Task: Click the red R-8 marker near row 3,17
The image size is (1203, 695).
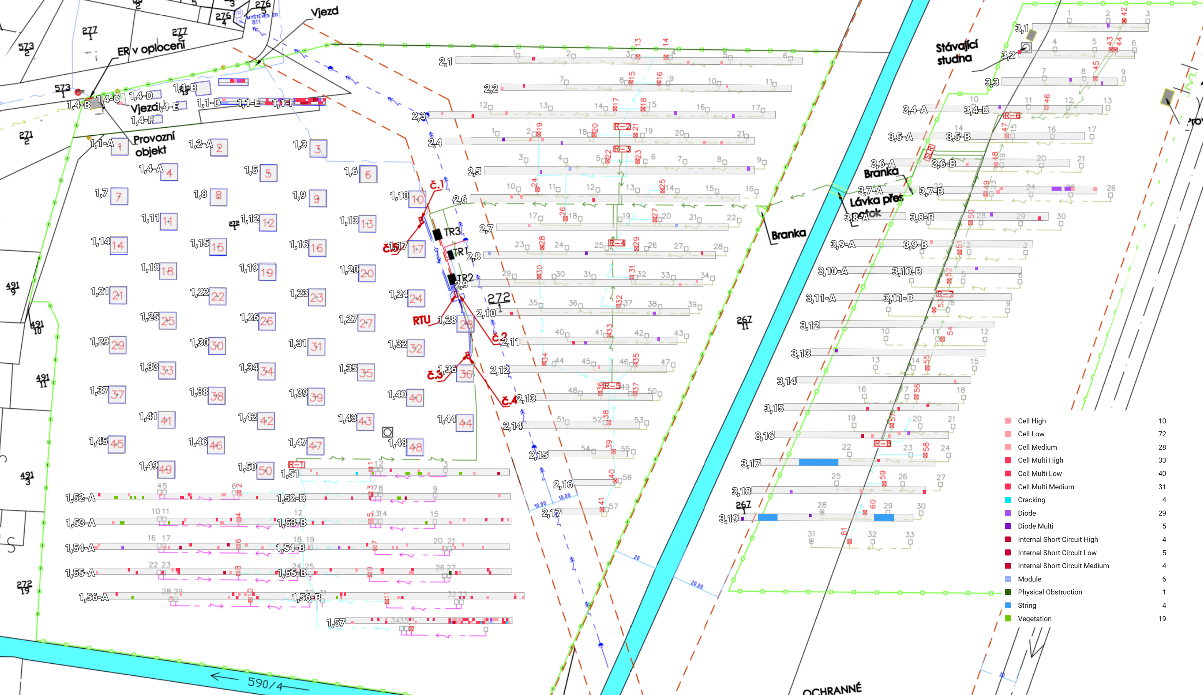Action: pos(882,443)
